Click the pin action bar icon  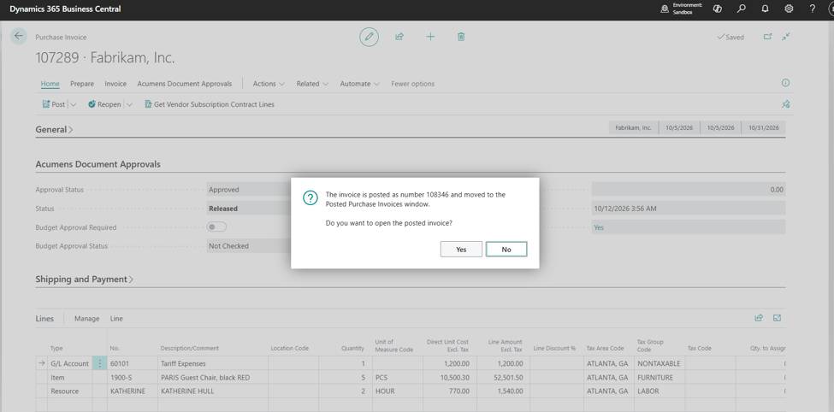[x=785, y=104]
